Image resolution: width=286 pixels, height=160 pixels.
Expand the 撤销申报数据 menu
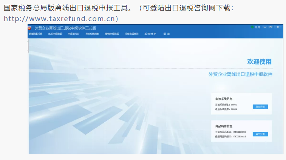[111, 34]
